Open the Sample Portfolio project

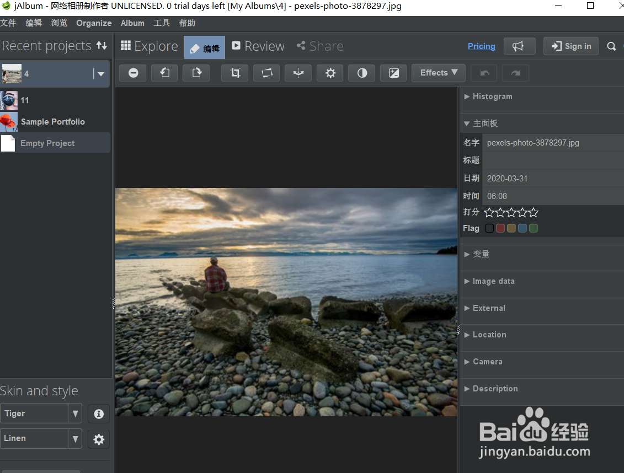55,122
